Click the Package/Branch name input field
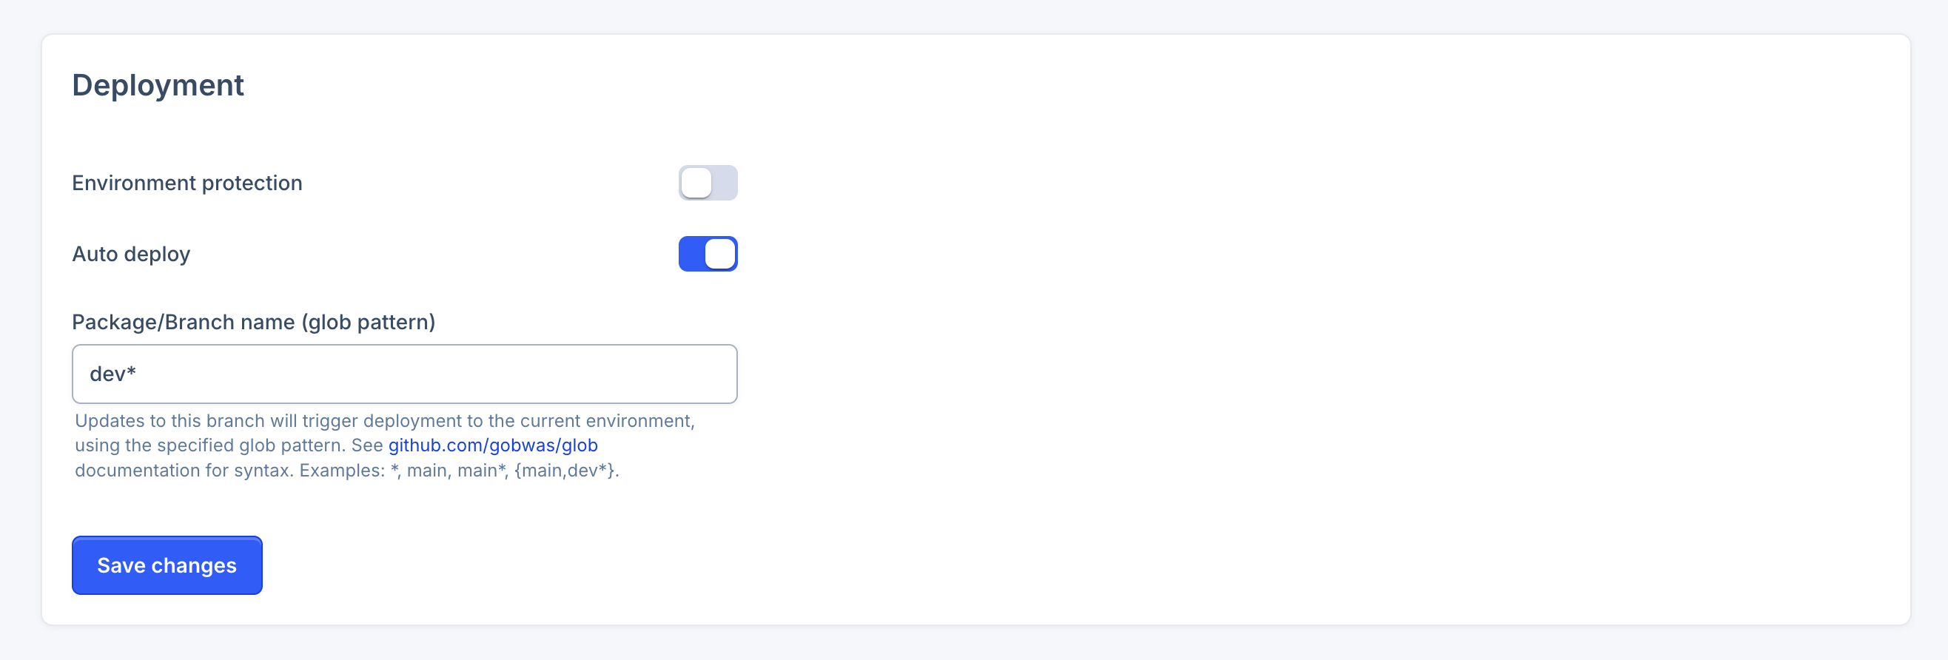Screen dimensions: 1948x660 (x=405, y=374)
